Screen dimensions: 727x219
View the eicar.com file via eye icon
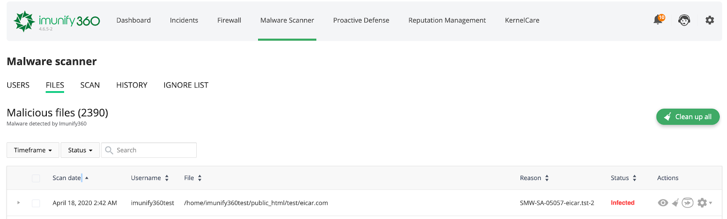[663, 203]
